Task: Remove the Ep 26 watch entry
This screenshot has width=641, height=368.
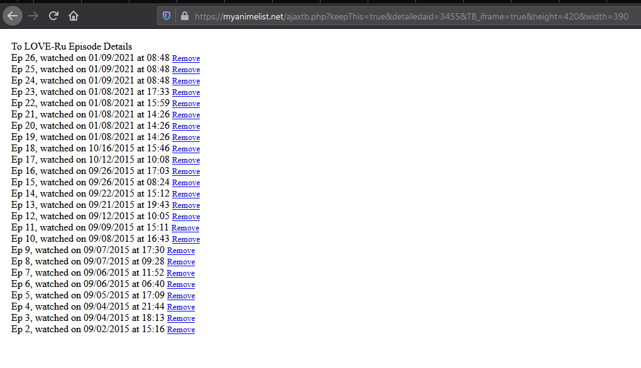Action: click(x=186, y=58)
